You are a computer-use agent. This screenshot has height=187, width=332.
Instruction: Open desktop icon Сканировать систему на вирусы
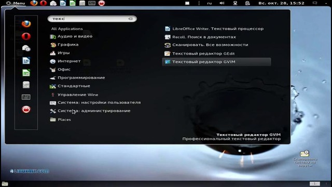(305, 158)
